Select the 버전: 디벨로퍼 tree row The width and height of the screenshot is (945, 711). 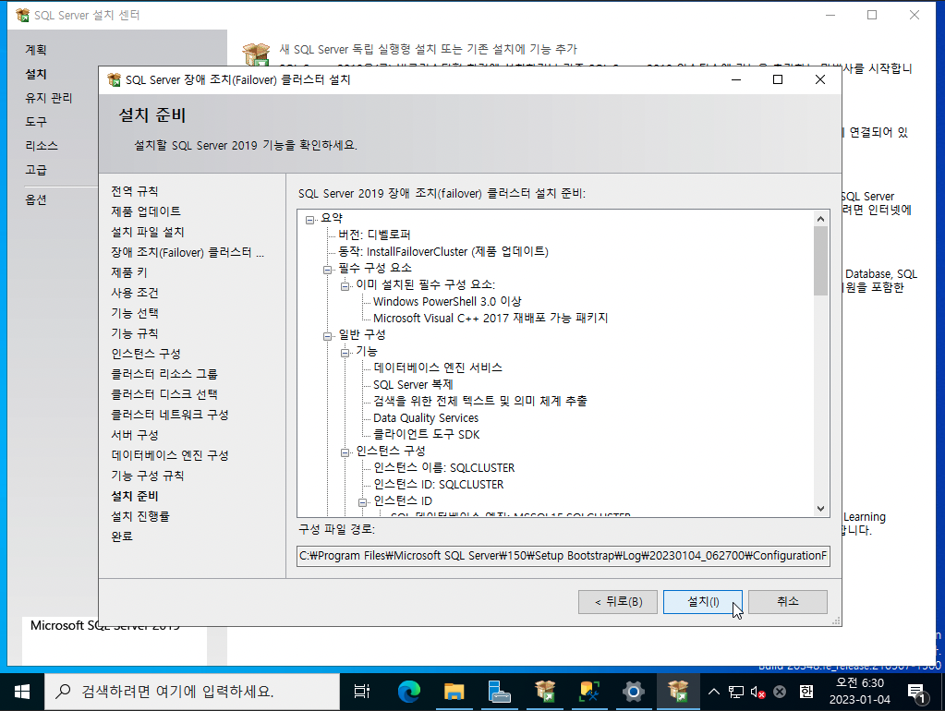[x=374, y=235]
